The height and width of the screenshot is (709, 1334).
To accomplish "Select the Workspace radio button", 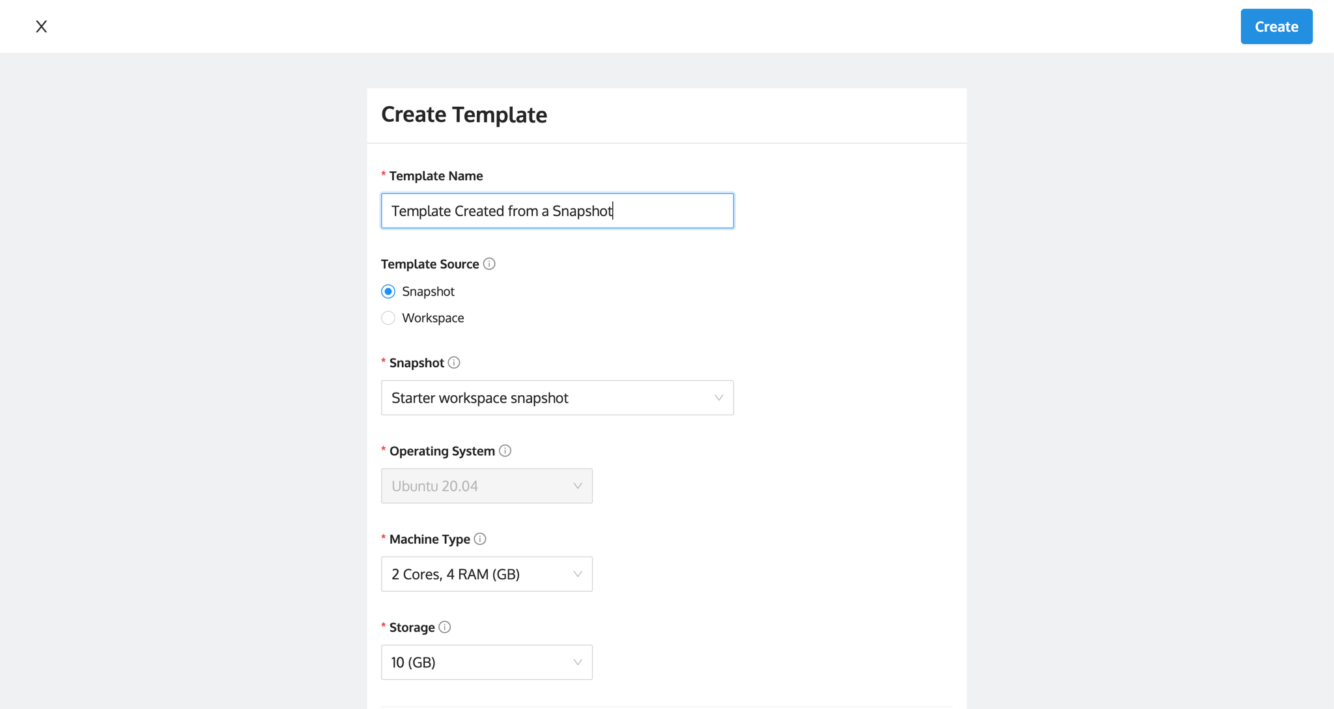I will pos(388,318).
